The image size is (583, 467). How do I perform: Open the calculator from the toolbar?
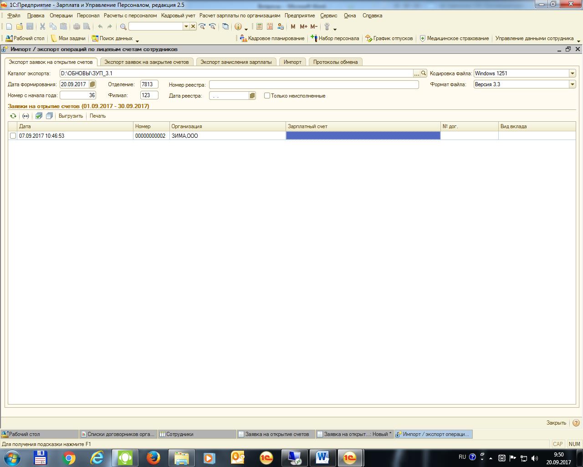click(x=259, y=26)
